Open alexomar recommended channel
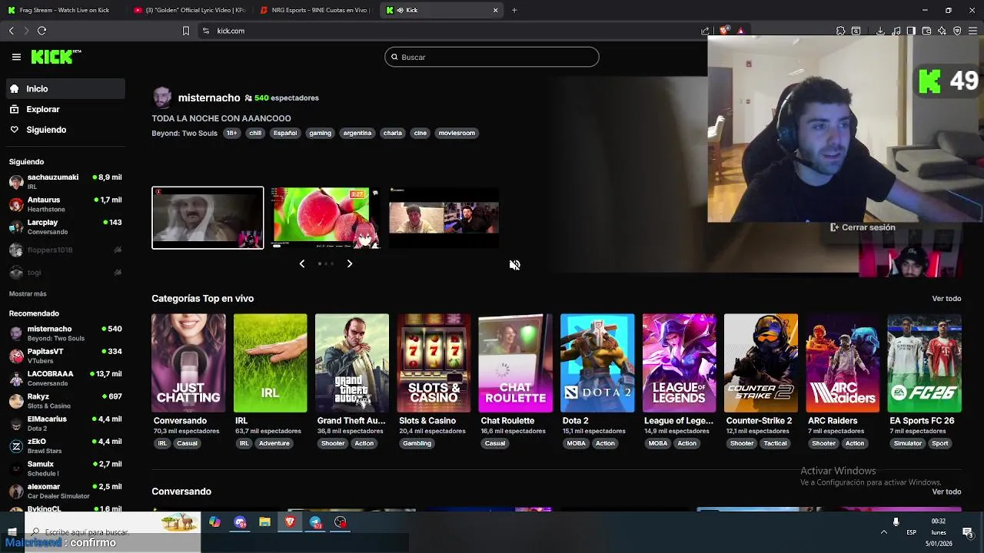This screenshot has width=984, height=553. [x=65, y=491]
